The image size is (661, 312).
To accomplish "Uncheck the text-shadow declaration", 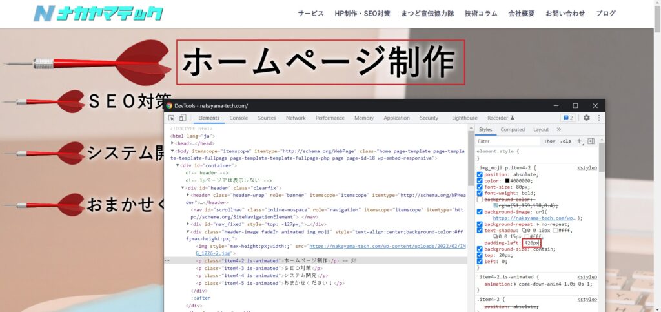I will [480, 231].
